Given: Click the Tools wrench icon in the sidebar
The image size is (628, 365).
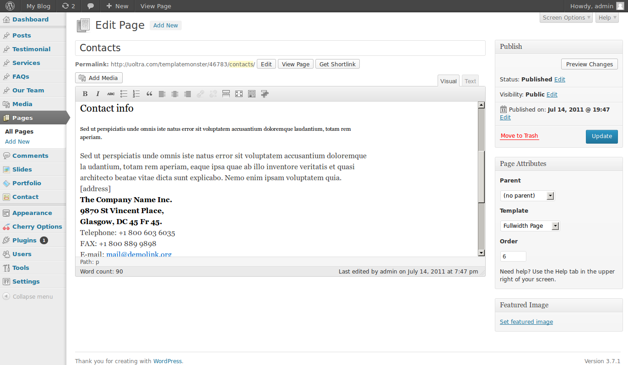Looking at the screenshot, I should pyautogui.click(x=6, y=268).
